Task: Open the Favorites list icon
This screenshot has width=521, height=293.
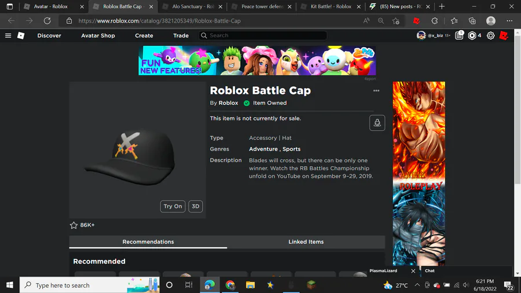Action: [454, 21]
